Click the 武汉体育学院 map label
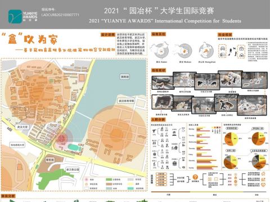Image resolution: width=270 pixels, height=202 pixels. pos(126,101)
